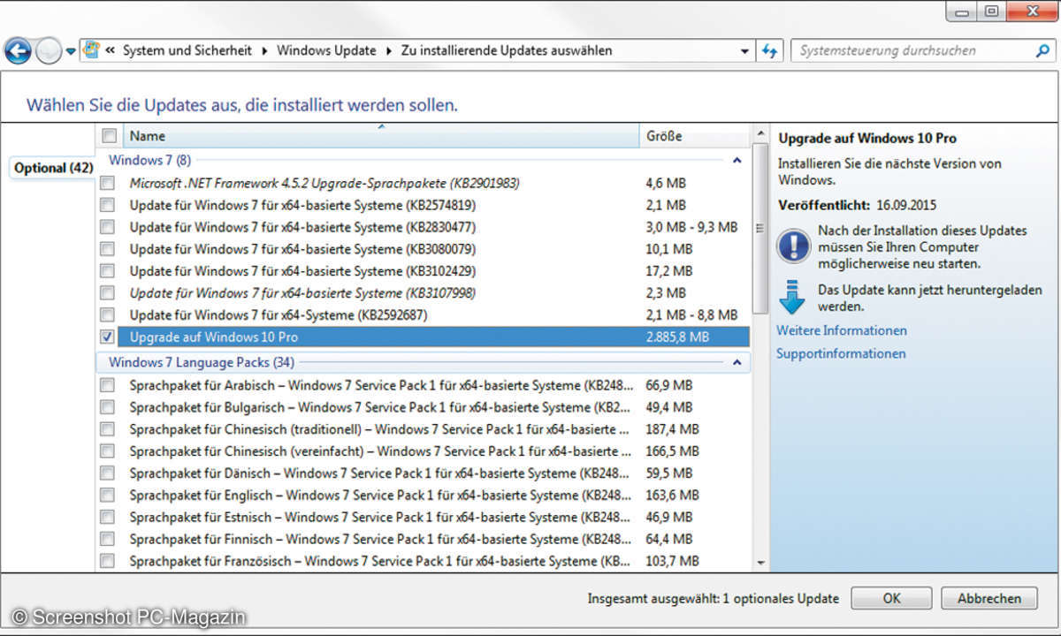Open the Supportinformationen link
Viewport: 1061px width, 636px height.
(841, 353)
